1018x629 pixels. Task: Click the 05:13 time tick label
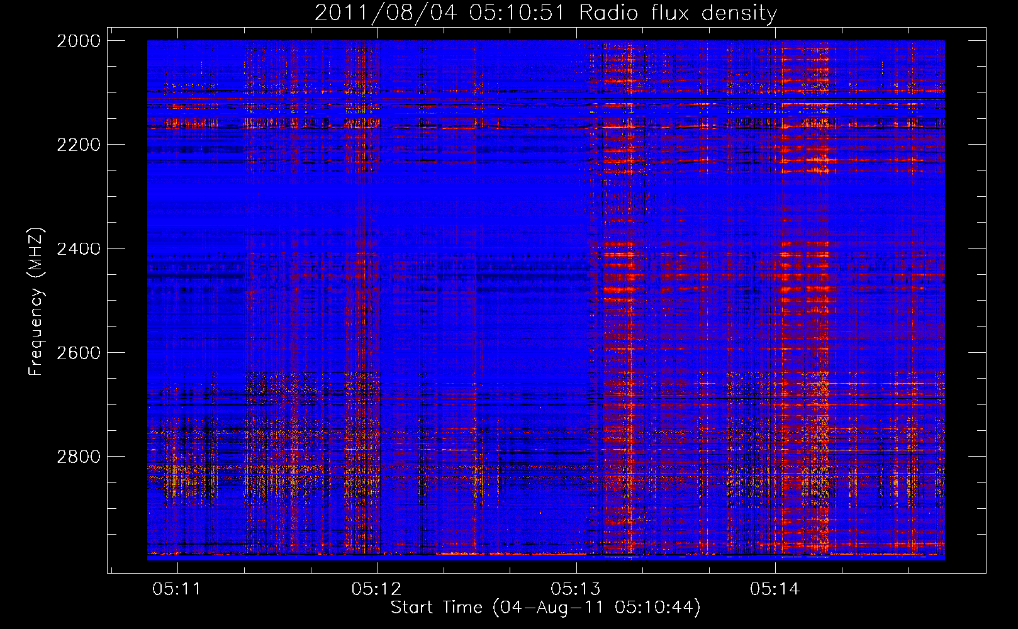pyautogui.click(x=576, y=589)
